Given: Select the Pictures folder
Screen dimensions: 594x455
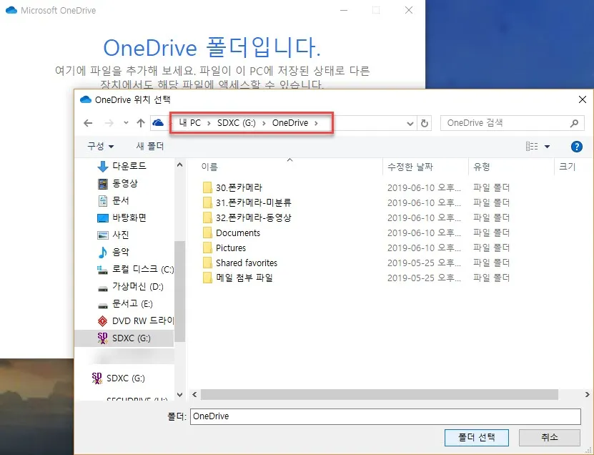Looking at the screenshot, I should coord(230,248).
